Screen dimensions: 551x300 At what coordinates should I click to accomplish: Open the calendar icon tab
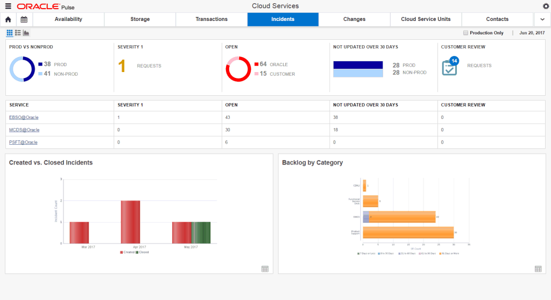tap(24, 19)
